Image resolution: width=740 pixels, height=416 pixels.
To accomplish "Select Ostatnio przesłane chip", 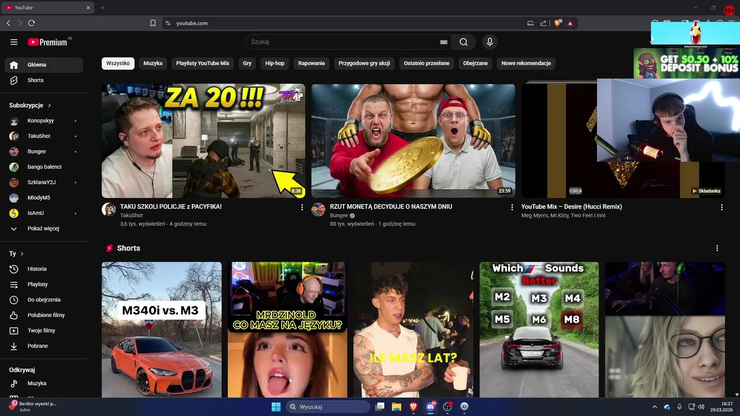I will [427, 63].
